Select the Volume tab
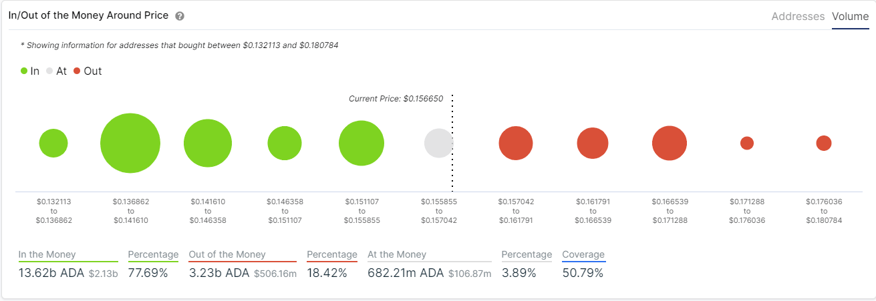Viewport: 876px width, 301px height. click(x=850, y=17)
